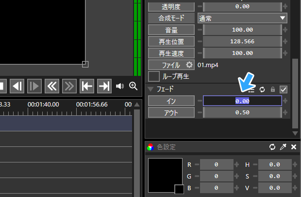Screen dimensions: 301x197
Task: Click the rewind double-chevron button
Action: (52, 86)
